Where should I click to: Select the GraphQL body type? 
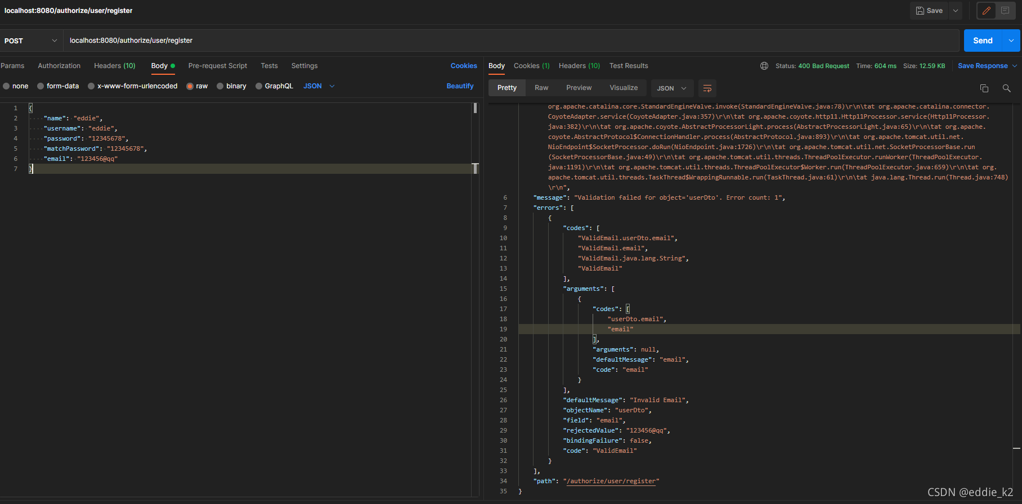275,86
